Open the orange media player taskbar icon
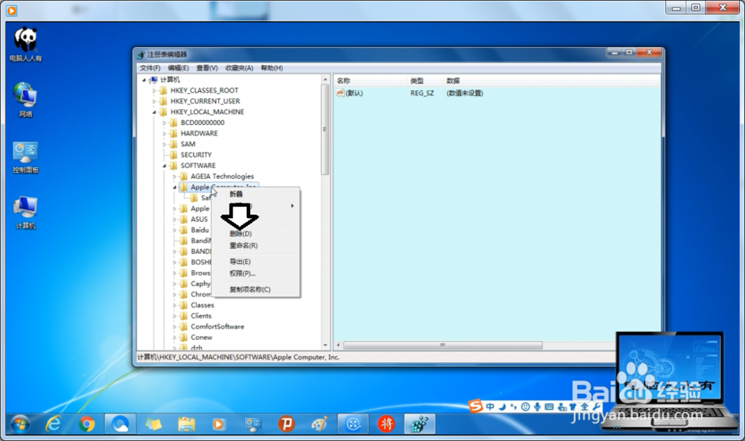Viewport: 745px width, 441px height. point(218,424)
